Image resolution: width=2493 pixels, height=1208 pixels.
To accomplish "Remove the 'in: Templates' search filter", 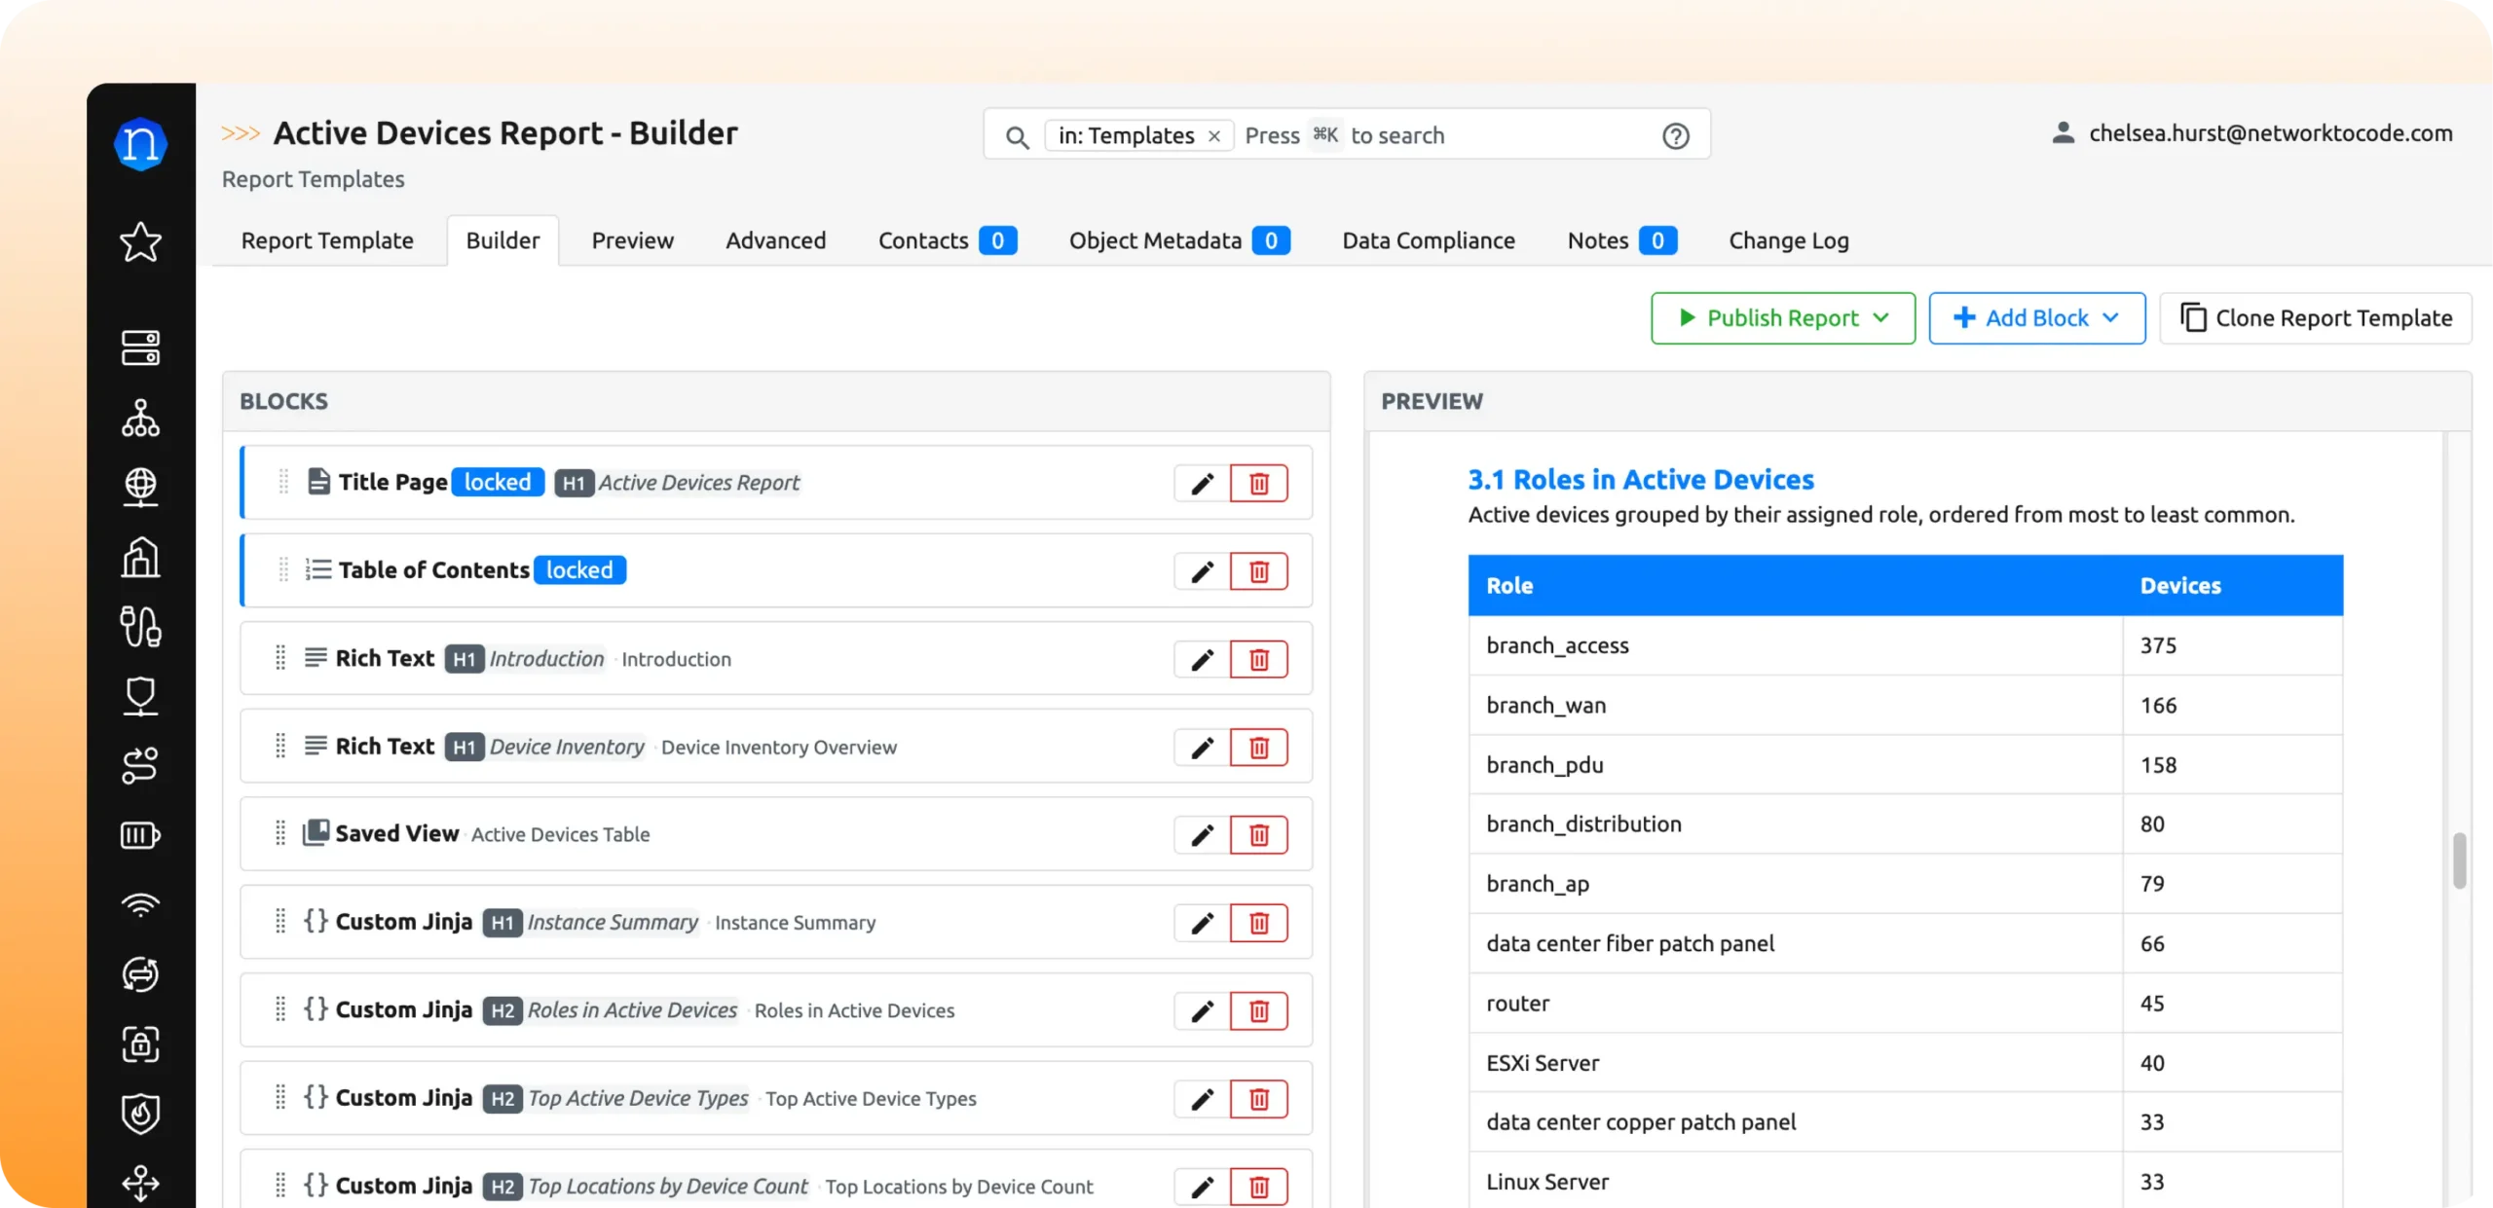I will 1214,136.
